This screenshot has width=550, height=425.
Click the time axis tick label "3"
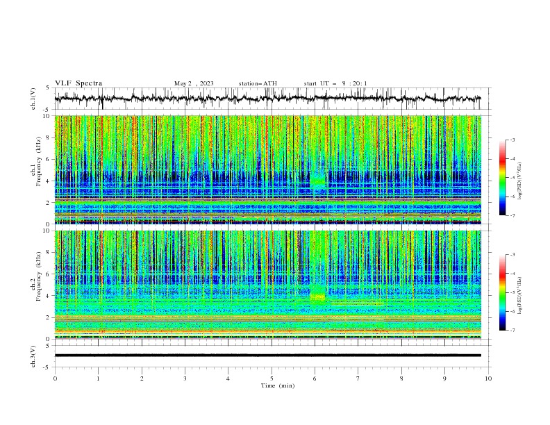click(x=185, y=378)
